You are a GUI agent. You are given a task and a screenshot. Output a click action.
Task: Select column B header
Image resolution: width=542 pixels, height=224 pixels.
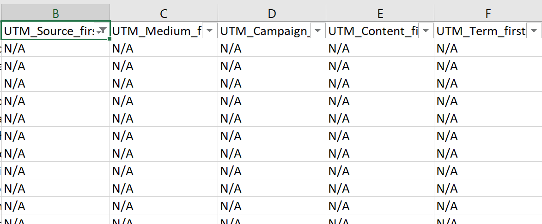pyautogui.click(x=55, y=13)
